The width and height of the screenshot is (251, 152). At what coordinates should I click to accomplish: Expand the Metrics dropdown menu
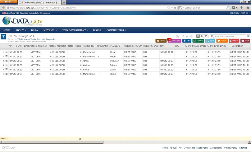(50, 30)
